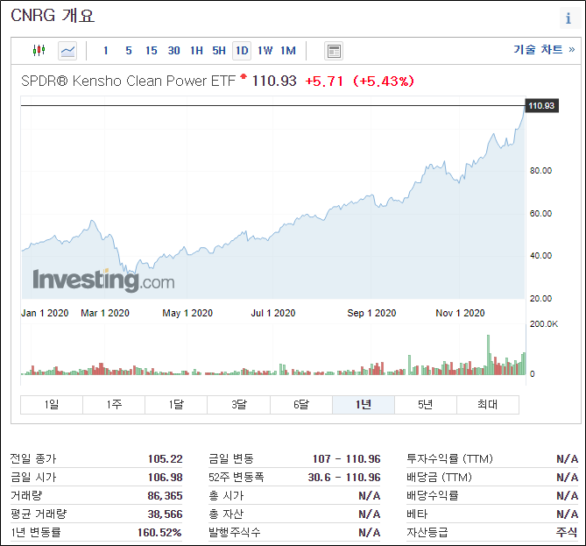The image size is (586, 546).
Task: Select the 30-minute interval
Action: [x=173, y=51]
